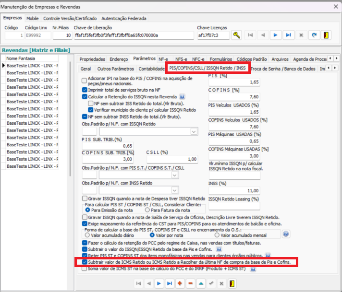Viewport: 342px width, 292px height.
Task: Click the refresh arrow icon in top navigator
Action: tap(314, 35)
